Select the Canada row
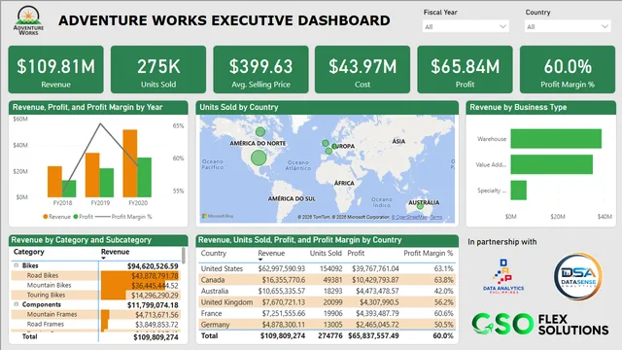The width and height of the screenshot is (622, 350). (327, 280)
